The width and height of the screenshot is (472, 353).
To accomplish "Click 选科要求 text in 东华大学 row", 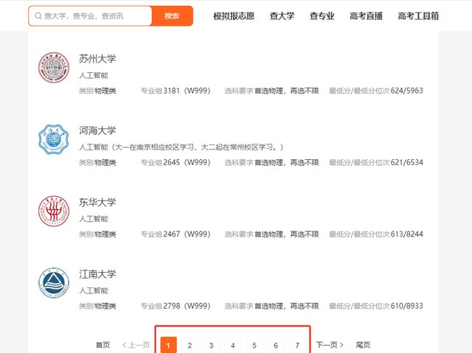I will (x=271, y=234).
